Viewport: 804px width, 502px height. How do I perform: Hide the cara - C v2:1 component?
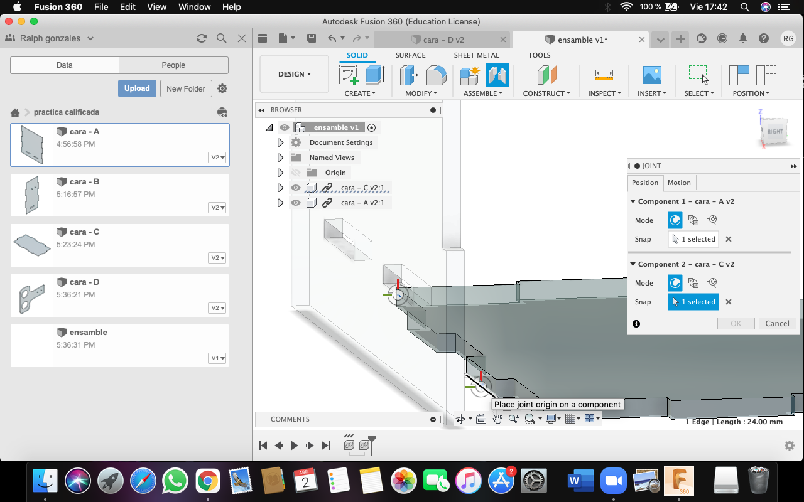point(296,188)
